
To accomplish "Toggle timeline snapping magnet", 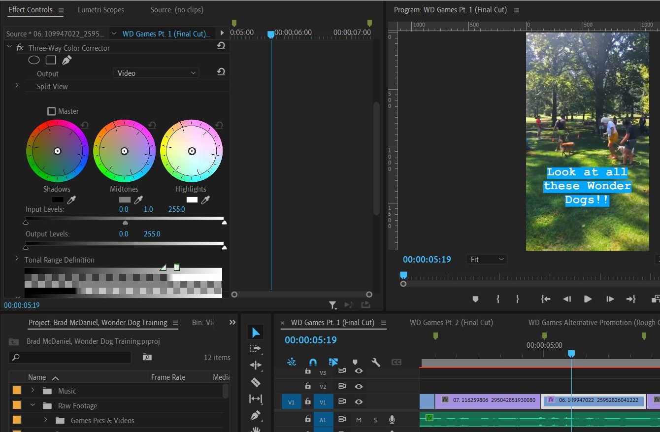I will 312,363.
